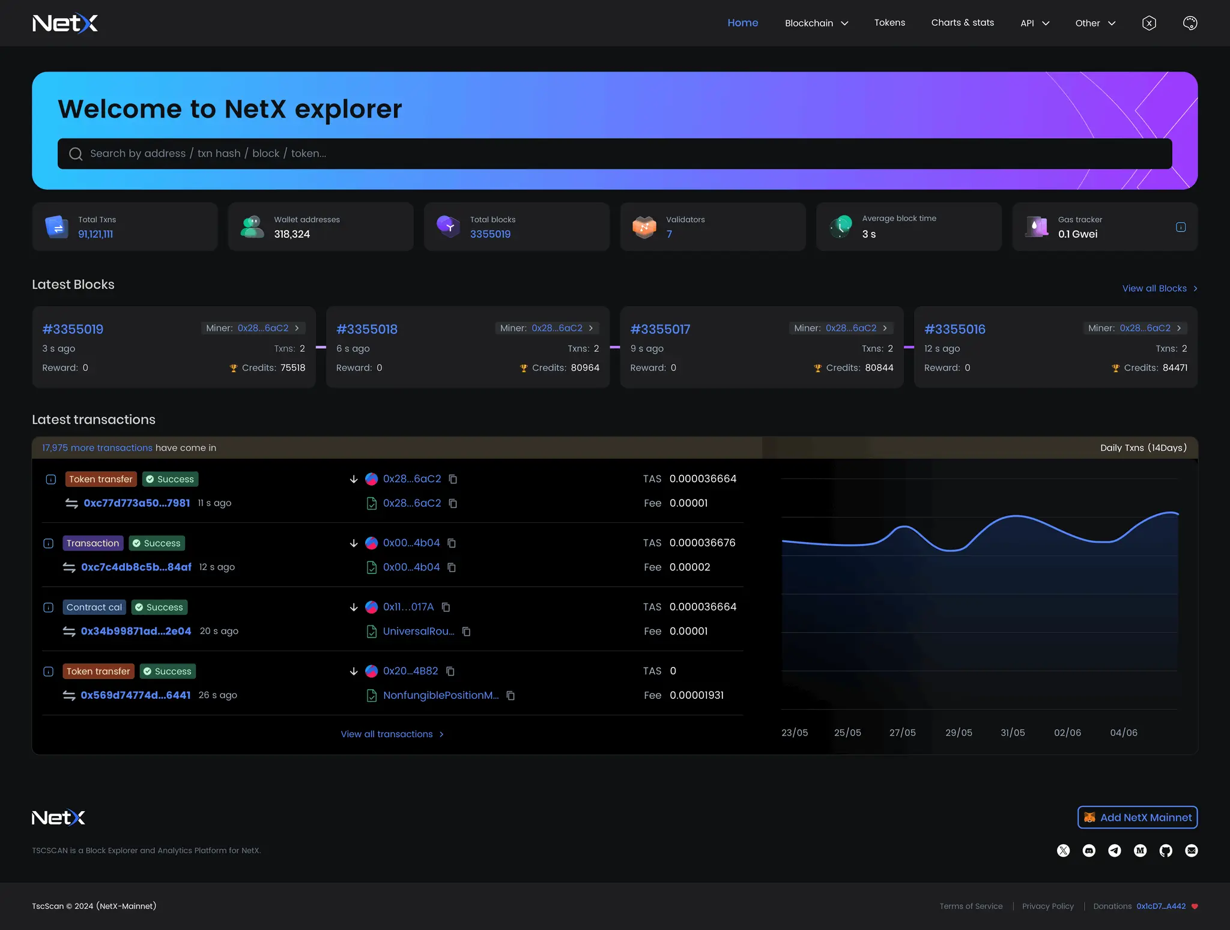Open transaction hash 0xc77d773a50...7981
The height and width of the screenshot is (930, 1230).
137,503
